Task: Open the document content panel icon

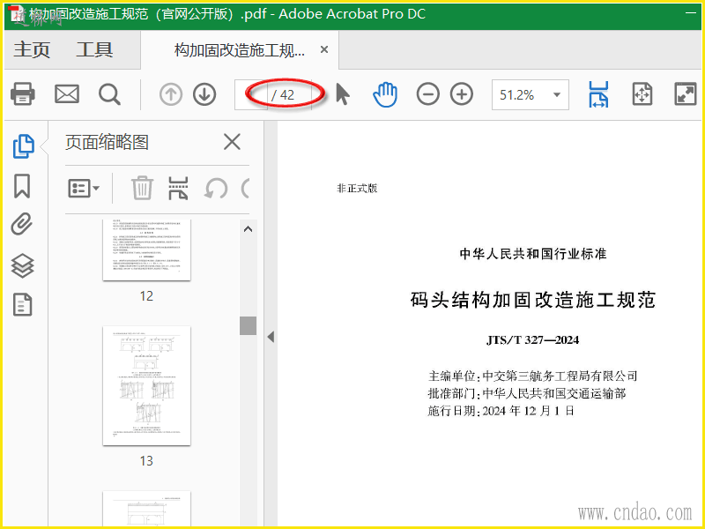Action: click(23, 304)
